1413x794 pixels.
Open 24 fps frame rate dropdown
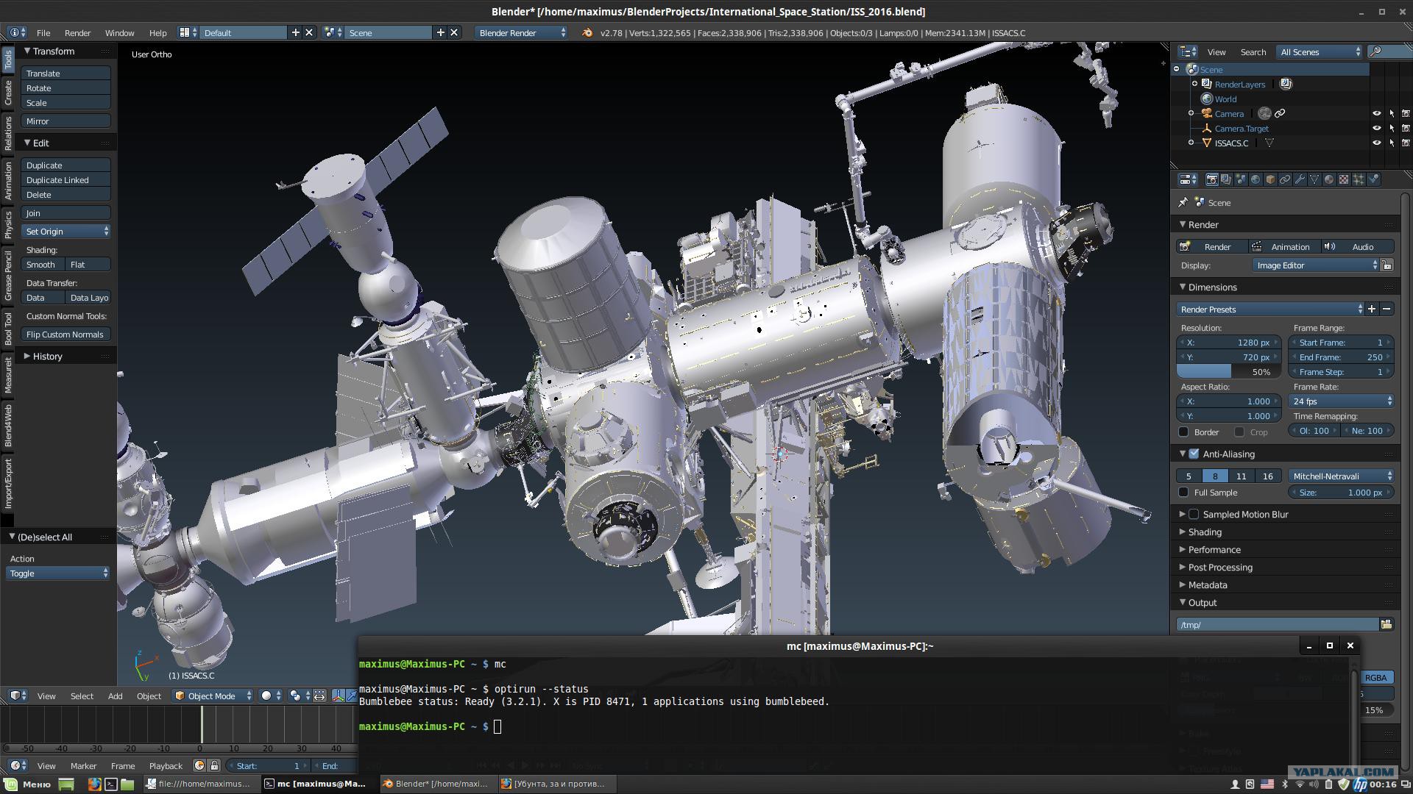tap(1342, 401)
